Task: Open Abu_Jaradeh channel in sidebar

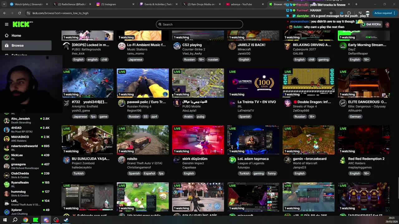Action: click(x=26, y=120)
